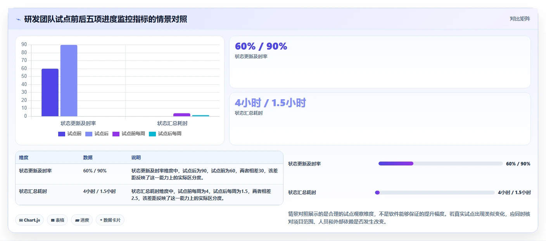
Task: Click the cyan 试点后每周 legend swatch
Action: click(152, 134)
